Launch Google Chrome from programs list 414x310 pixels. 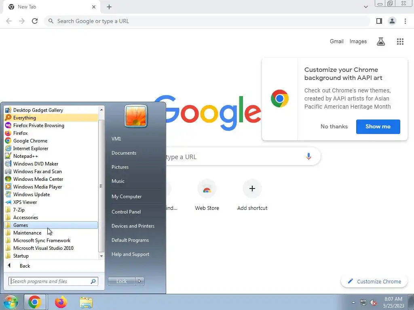[51, 140]
